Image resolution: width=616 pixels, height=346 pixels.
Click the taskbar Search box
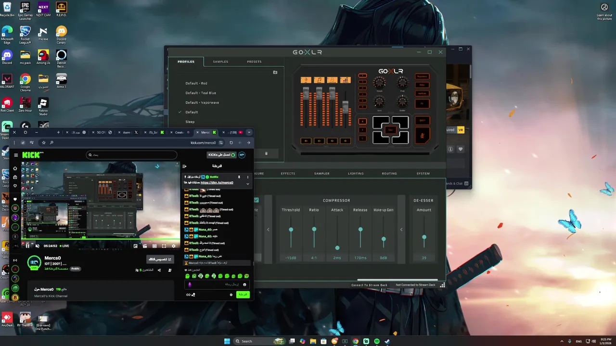coord(260,341)
